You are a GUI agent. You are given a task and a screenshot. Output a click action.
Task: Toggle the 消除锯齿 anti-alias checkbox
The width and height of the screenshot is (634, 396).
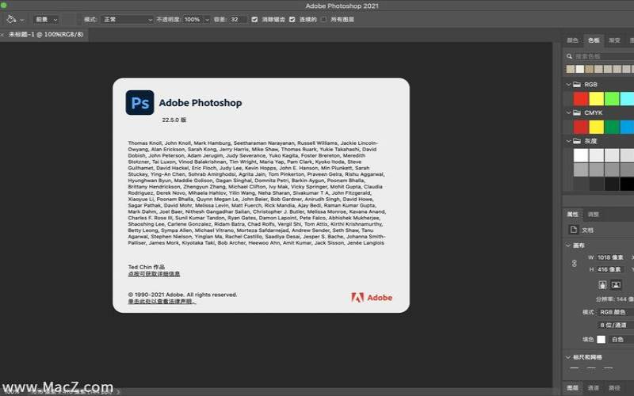coord(254,19)
